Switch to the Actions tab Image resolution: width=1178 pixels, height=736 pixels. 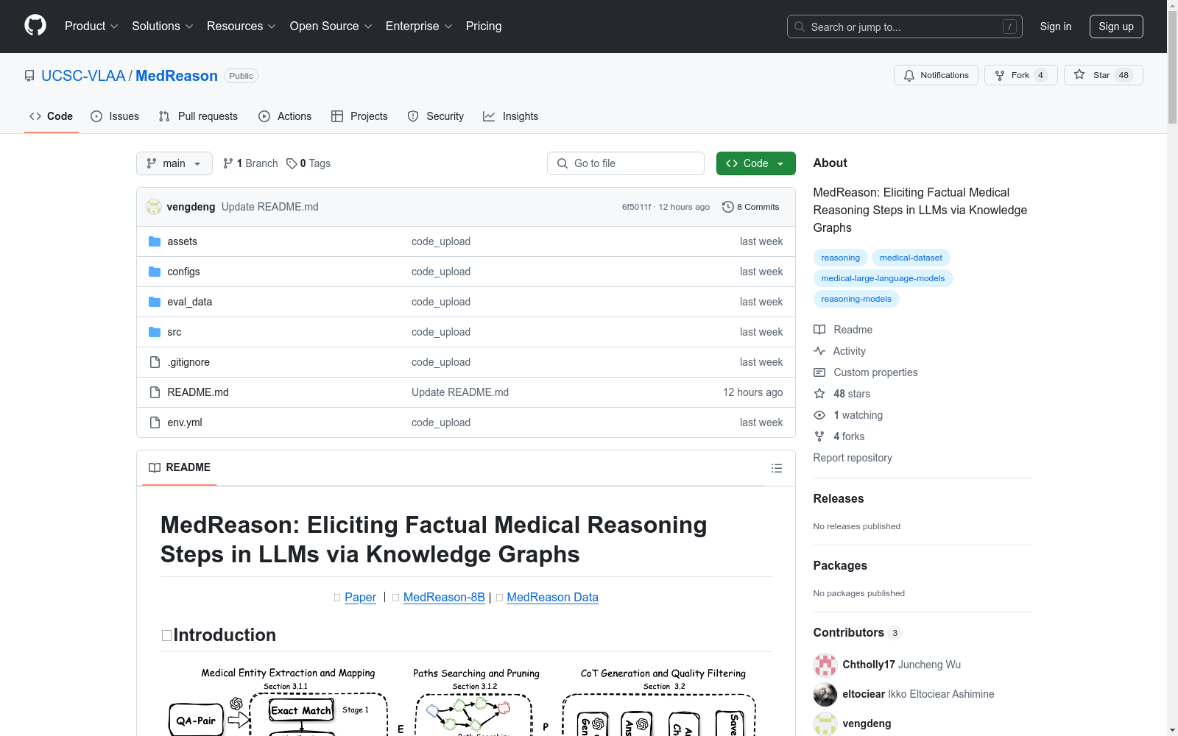pyautogui.click(x=285, y=116)
